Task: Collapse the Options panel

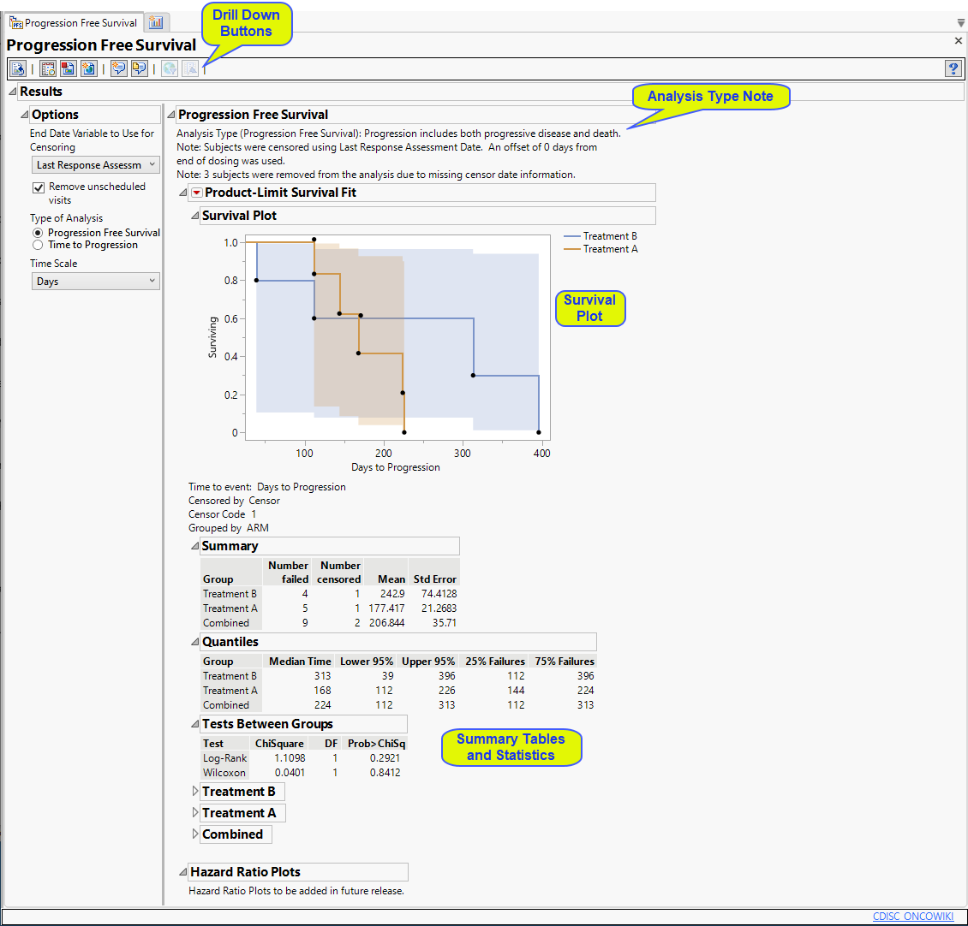Action: click(x=25, y=114)
